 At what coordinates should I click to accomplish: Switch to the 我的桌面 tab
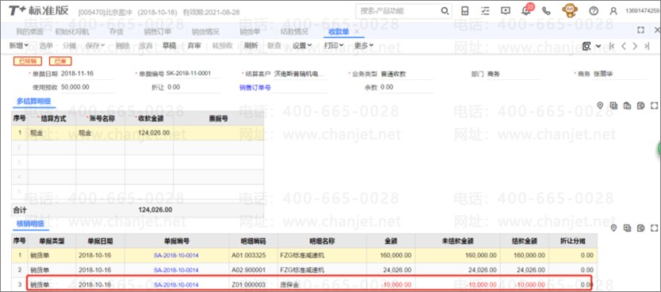click(29, 32)
